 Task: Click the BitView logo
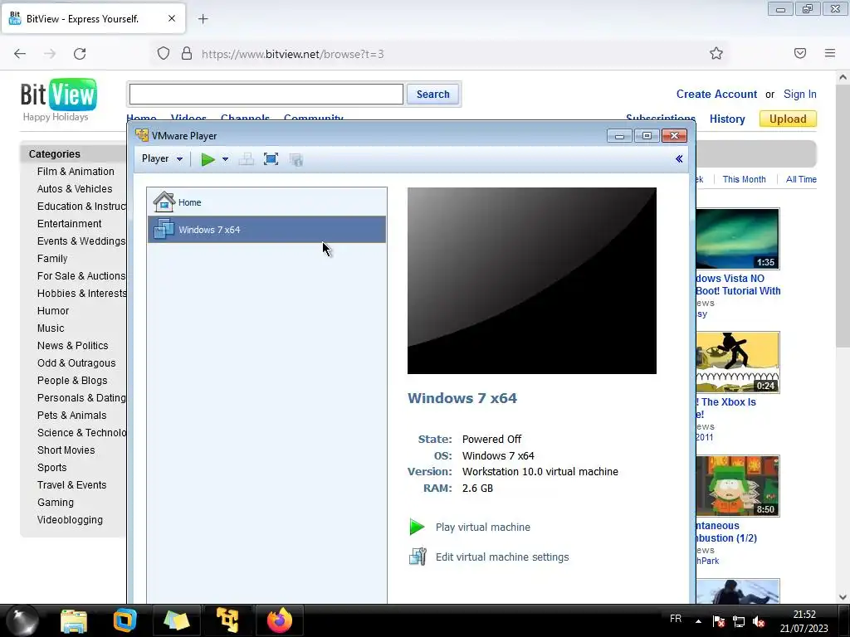click(59, 95)
